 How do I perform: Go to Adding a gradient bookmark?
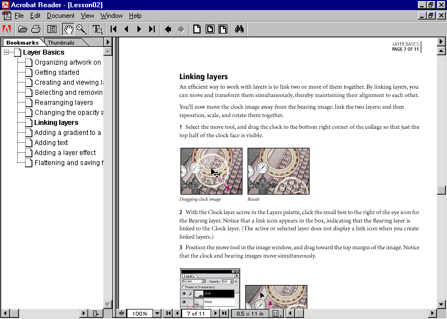tap(68, 133)
